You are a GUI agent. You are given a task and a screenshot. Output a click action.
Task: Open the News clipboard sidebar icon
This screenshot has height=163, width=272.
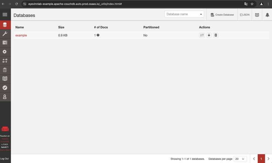[5, 70]
